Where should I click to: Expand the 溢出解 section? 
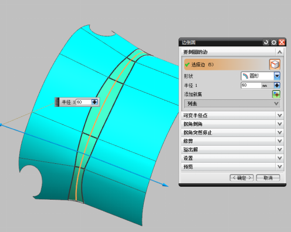point(232,150)
